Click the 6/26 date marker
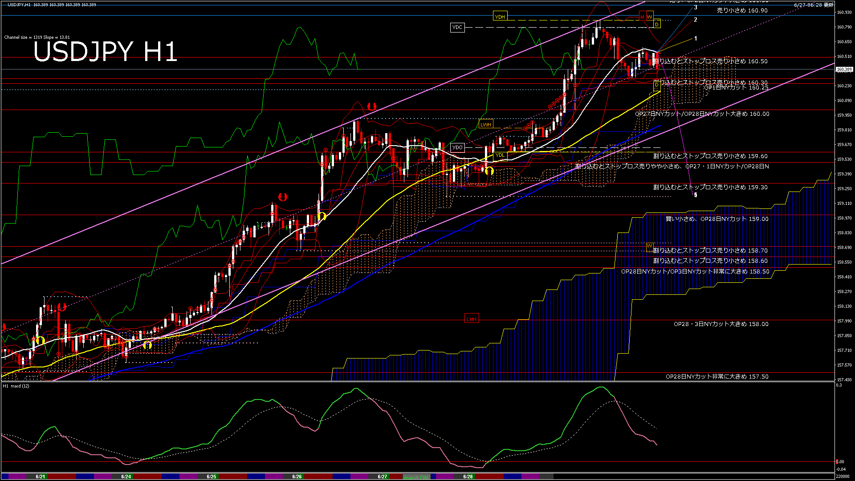Image resolution: width=855 pixels, height=481 pixels. pyautogui.click(x=297, y=477)
